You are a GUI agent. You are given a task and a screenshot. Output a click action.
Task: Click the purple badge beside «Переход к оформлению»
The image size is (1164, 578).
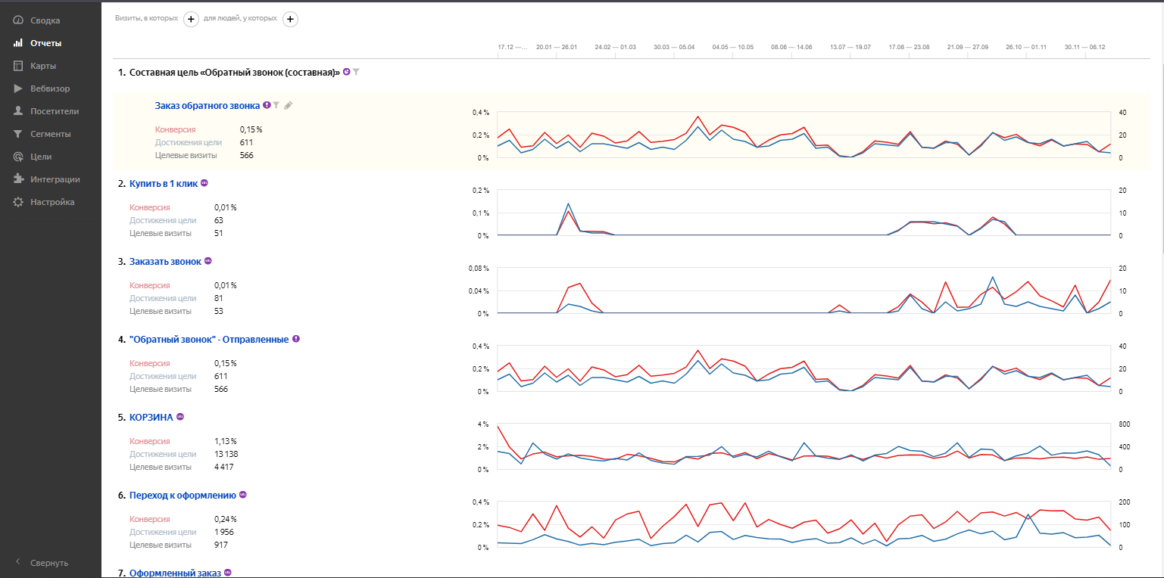(x=243, y=495)
